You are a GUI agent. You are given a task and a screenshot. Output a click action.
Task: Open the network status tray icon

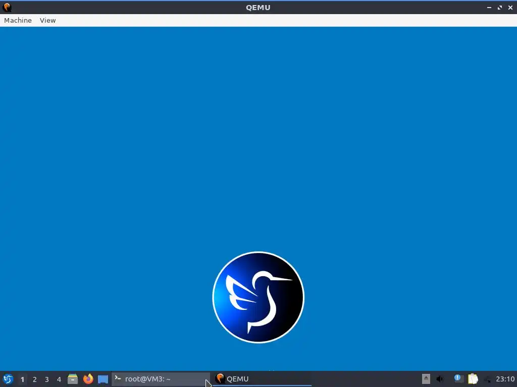coord(487,379)
